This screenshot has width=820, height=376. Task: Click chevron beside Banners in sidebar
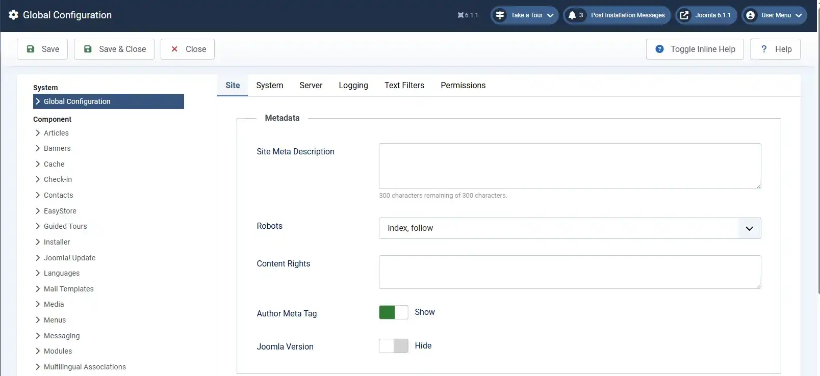point(38,148)
